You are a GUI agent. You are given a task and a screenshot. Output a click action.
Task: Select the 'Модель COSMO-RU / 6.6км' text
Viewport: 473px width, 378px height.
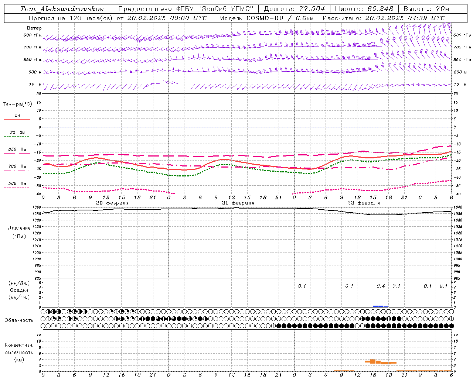[x=266, y=18]
